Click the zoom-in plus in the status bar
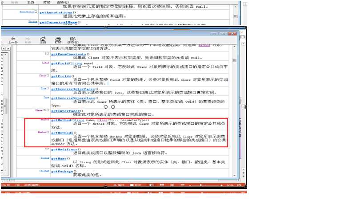This screenshot has height=204, width=364. (221, 185)
